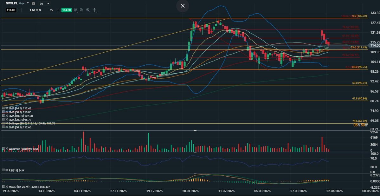The width and height of the screenshot is (380, 196).
Task: Open settings icon for MACD [12, 26, 9]
Action: click(x=3, y=187)
